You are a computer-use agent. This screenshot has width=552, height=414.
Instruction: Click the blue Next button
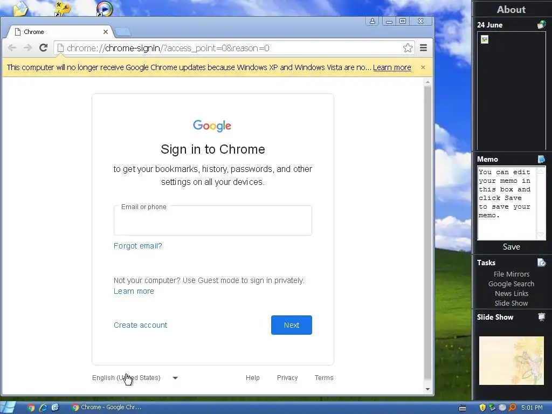[292, 325]
